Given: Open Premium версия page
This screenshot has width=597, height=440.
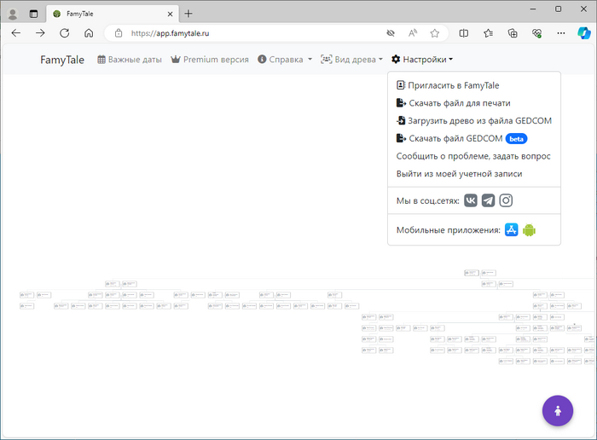Looking at the screenshot, I should tap(210, 60).
